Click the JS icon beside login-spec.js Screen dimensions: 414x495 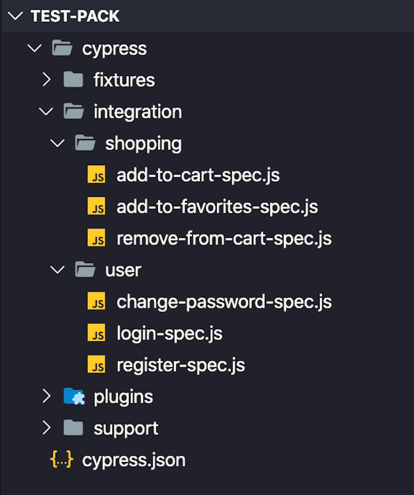(96, 333)
